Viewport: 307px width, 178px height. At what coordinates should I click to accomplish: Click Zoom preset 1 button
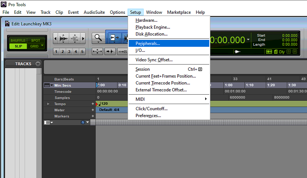[x=56, y=51]
